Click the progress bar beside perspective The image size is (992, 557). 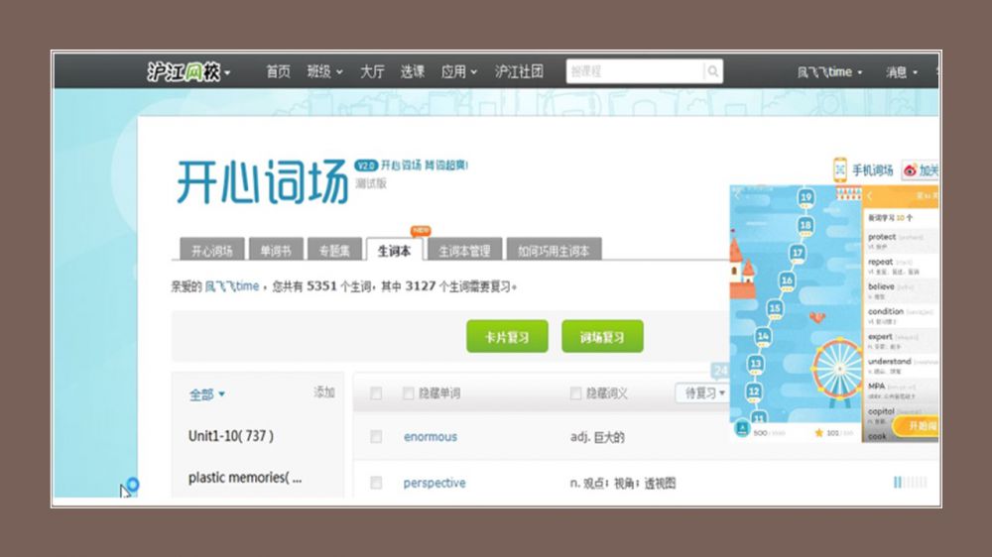click(x=910, y=483)
